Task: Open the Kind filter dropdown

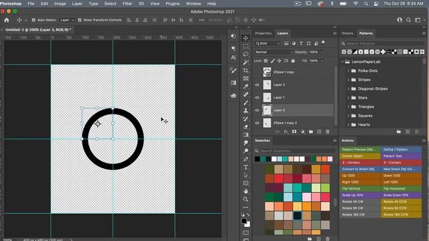Action: click(267, 44)
